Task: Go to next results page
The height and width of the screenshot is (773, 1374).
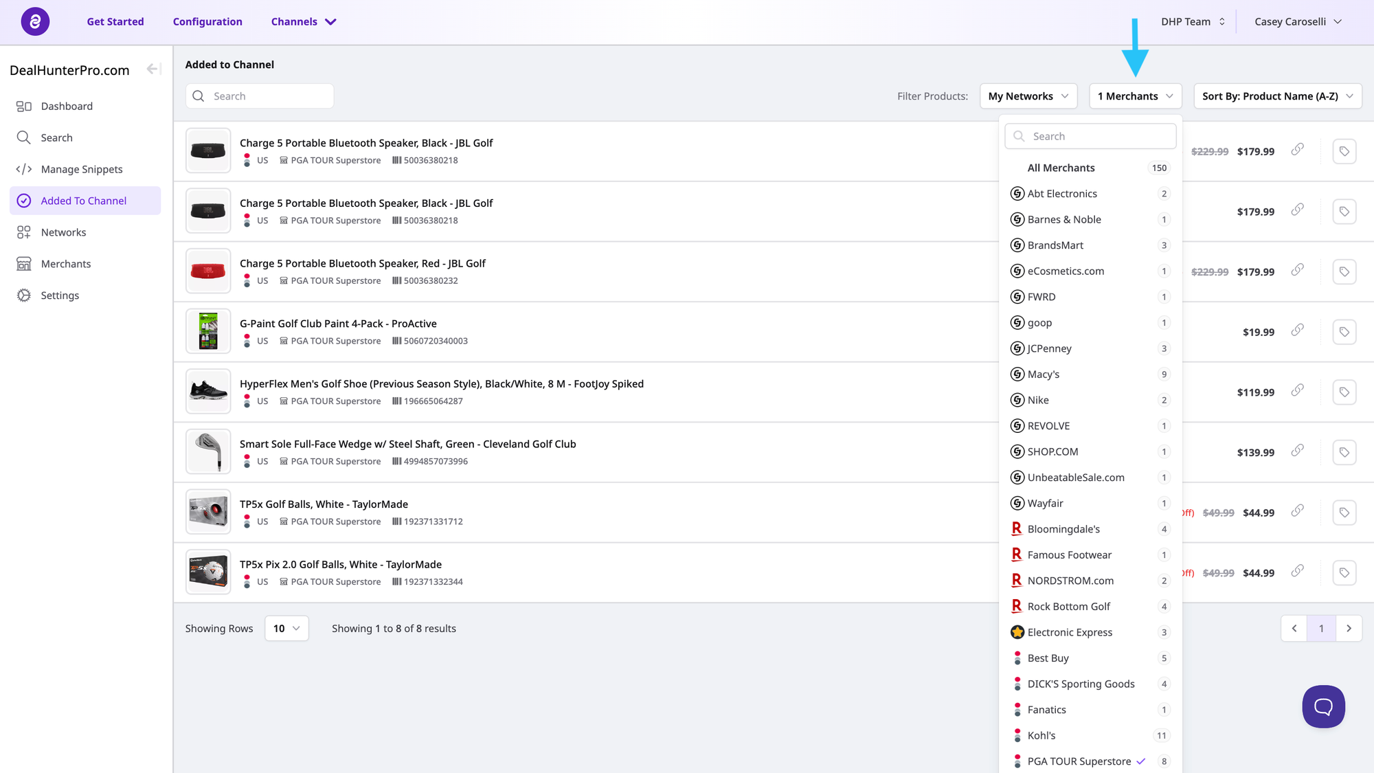Action: (1349, 629)
